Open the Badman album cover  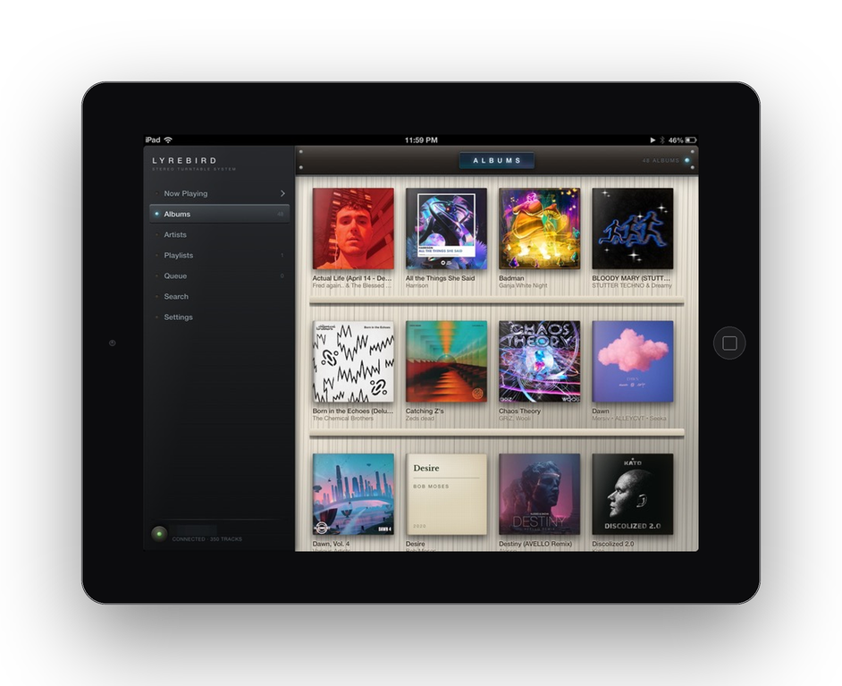540,228
